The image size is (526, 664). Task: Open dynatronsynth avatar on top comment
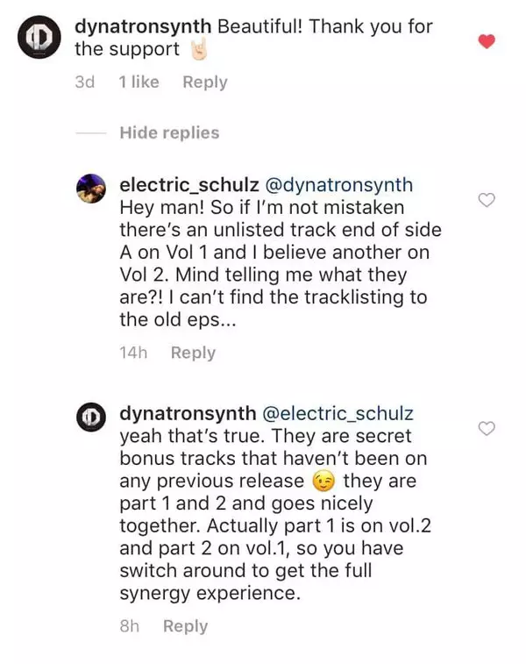(40, 38)
